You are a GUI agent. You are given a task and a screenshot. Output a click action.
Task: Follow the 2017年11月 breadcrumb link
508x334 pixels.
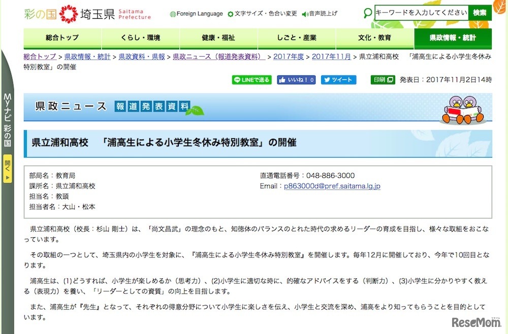tap(331, 56)
